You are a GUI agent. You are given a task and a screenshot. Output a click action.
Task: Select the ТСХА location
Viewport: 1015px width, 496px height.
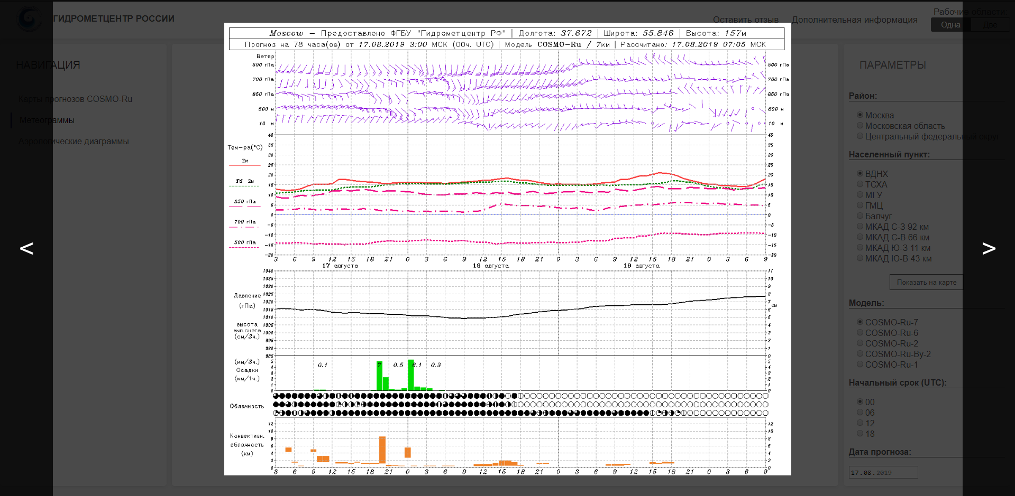point(860,184)
